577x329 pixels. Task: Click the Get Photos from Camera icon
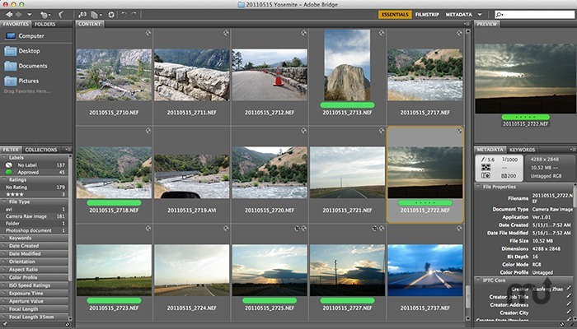pos(82,15)
